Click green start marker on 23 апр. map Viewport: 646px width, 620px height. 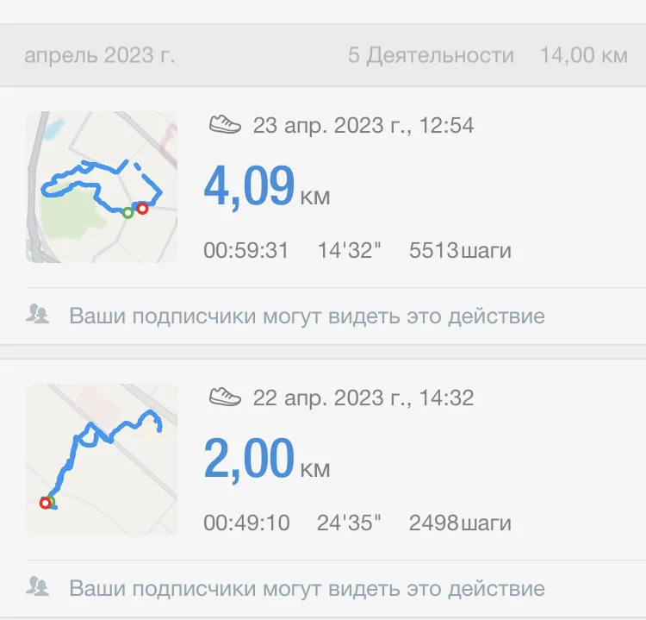127,212
